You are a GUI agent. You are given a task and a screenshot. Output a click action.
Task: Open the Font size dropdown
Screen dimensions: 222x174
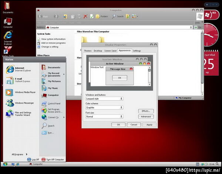pyautogui.click(x=104, y=116)
